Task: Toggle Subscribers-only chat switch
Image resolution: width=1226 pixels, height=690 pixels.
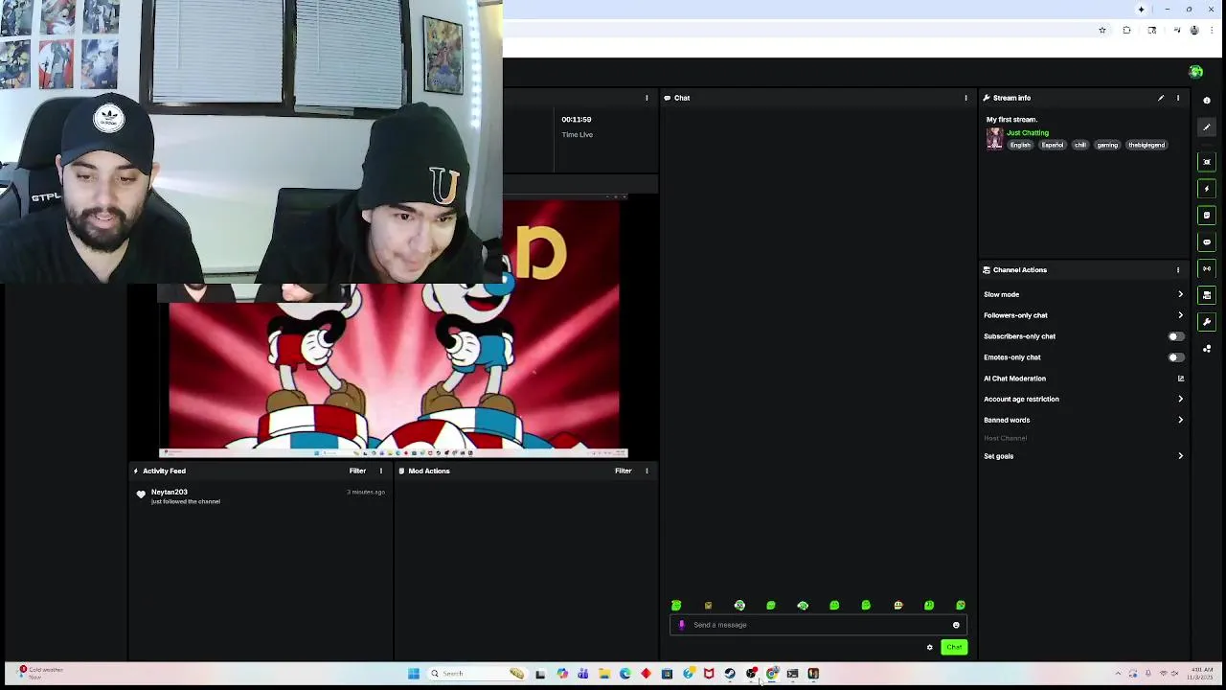Action: click(x=1175, y=336)
